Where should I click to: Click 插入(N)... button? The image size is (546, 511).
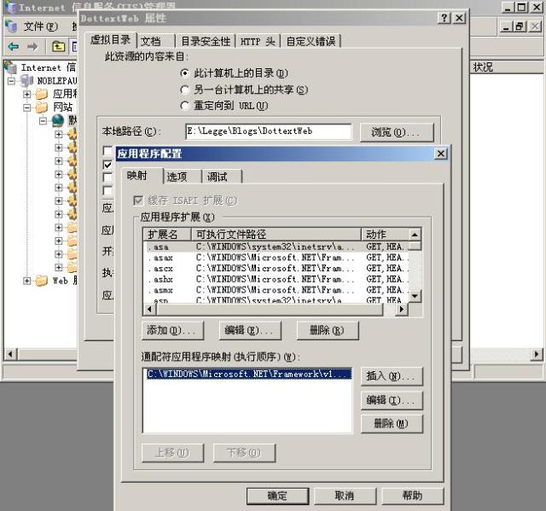(x=392, y=376)
